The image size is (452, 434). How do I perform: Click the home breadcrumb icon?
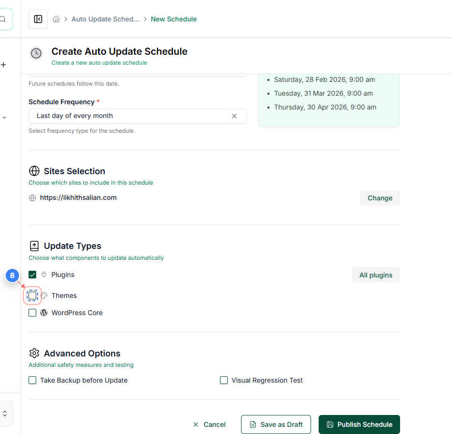tap(56, 19)
